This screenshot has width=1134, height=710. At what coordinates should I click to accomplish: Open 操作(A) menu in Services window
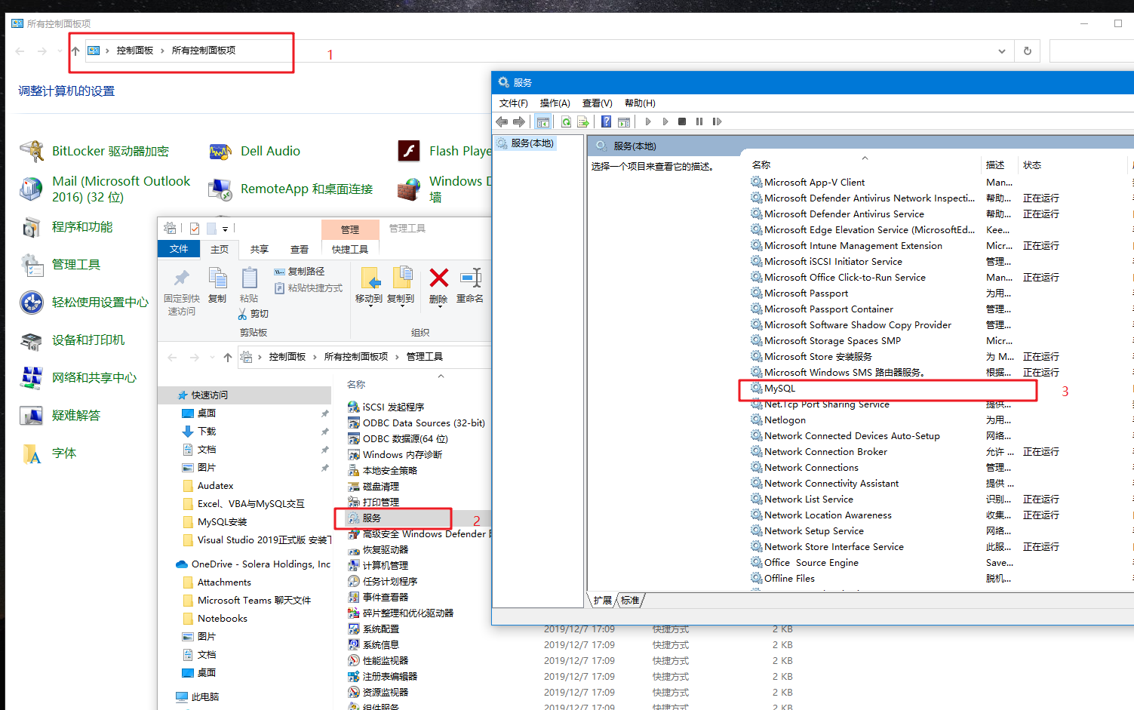(x=555, y=103)
